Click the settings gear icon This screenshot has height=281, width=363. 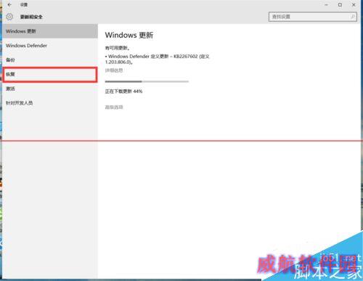pos(9,17)
